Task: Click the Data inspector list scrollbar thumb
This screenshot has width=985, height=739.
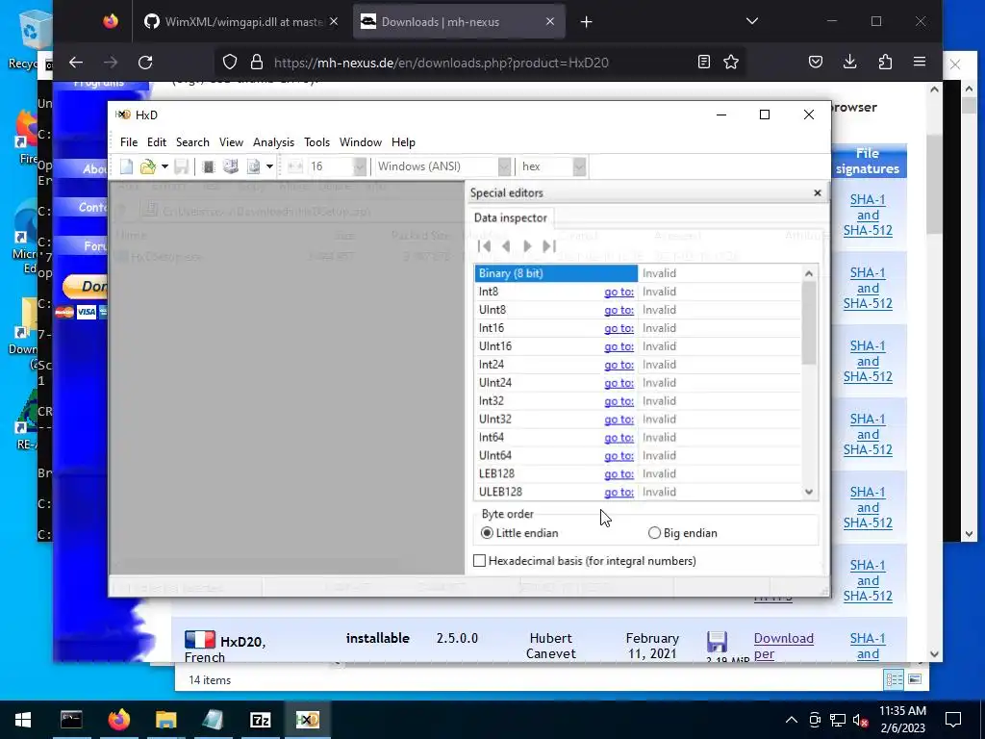Action: [809, 323]
